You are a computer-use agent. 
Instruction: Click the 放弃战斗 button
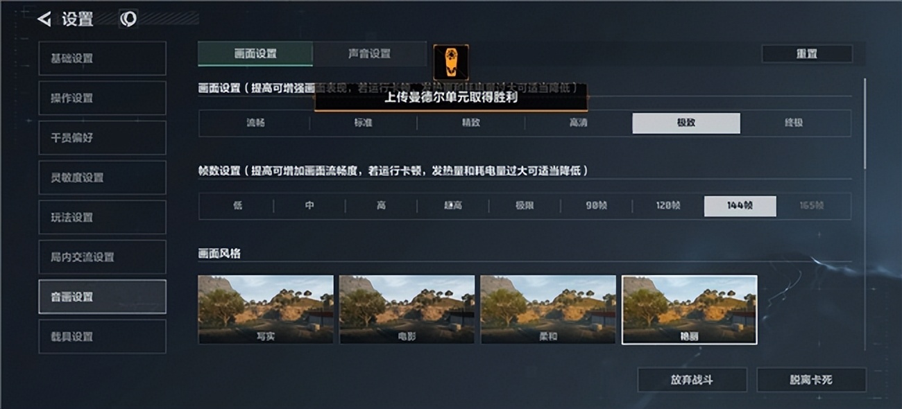coord(692,380)
